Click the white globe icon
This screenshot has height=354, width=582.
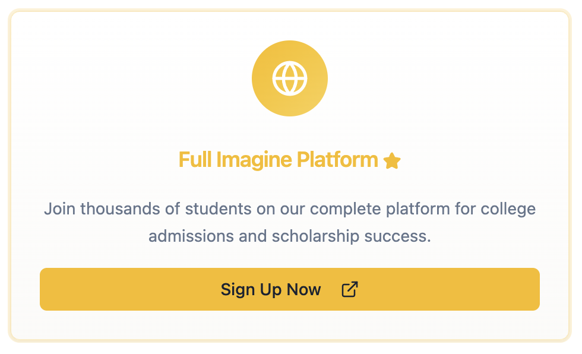click(x=290, y=78)
